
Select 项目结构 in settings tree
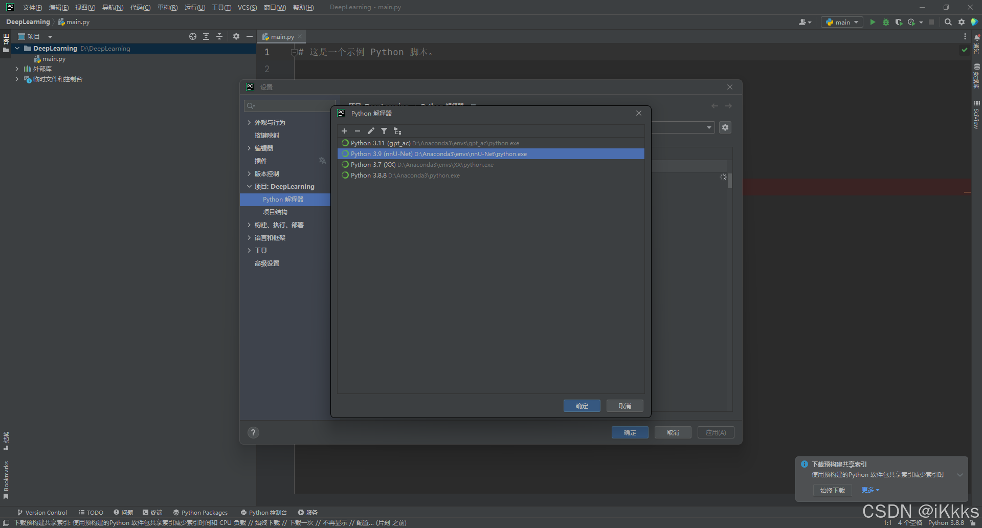275,212
